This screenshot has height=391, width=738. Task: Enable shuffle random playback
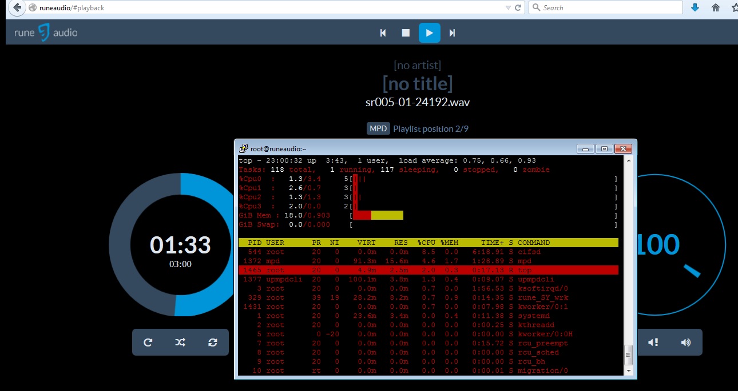[180, 342]
